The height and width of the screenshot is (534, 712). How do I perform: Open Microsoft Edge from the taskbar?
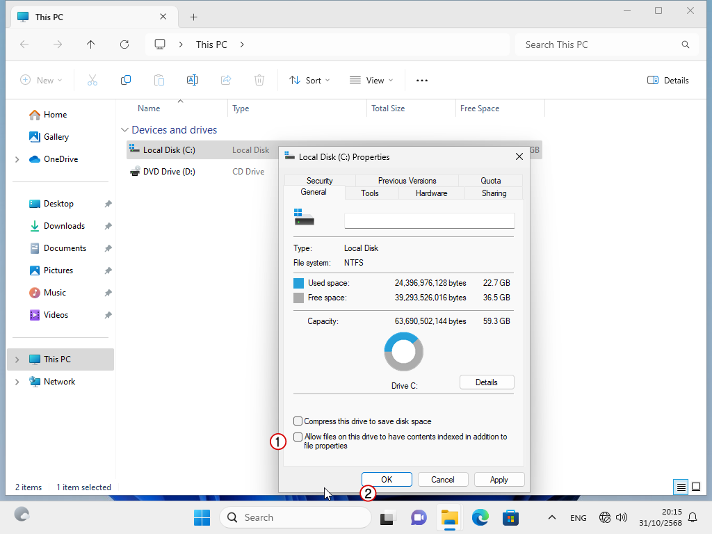coord(480,517)
